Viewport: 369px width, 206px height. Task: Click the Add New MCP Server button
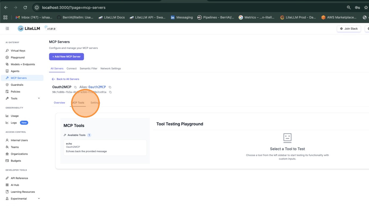67,57
